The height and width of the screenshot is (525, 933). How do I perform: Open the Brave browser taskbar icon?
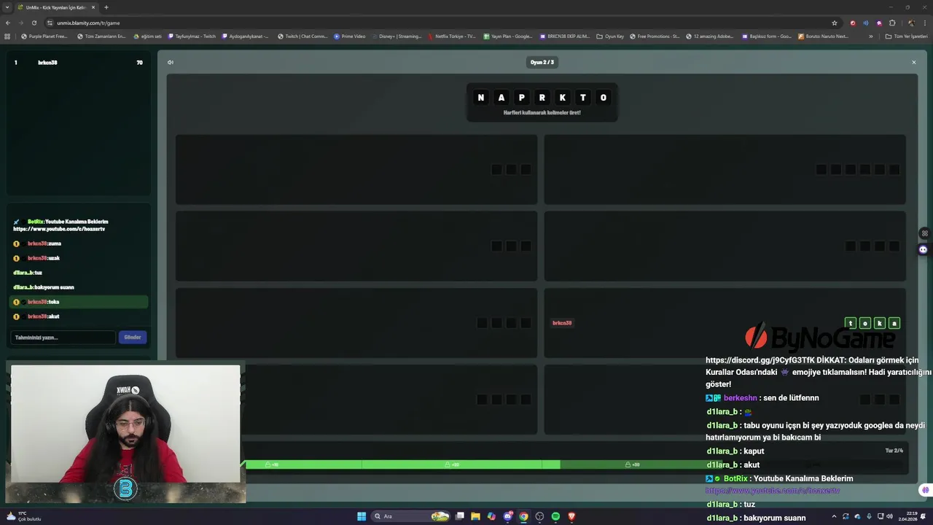571,516
